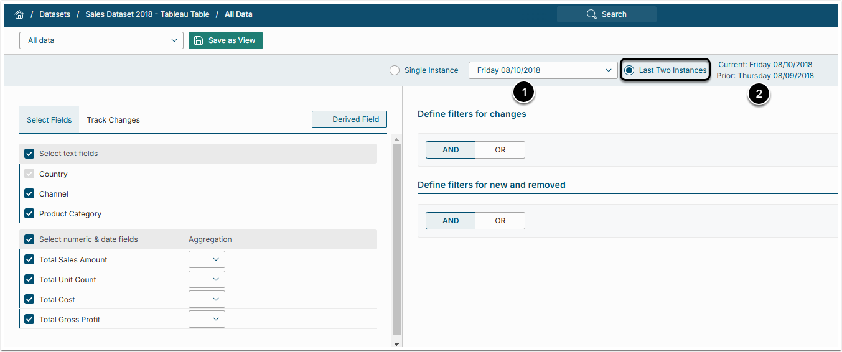The height and width of the screenshot is (352, 842).
Task: Click the Search input field
Action: pos(614,14)
